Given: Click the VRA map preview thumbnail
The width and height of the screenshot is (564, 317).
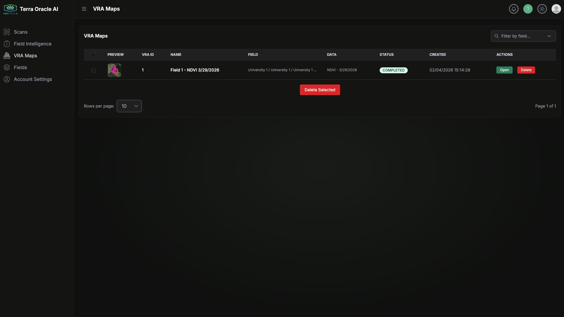Looking at the screenshot, I should pos(114,70).
